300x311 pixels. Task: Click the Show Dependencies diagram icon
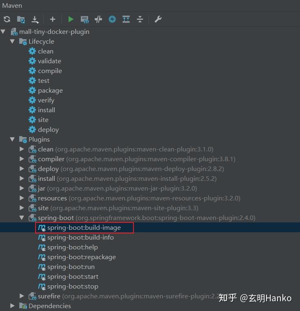(126, 19)
